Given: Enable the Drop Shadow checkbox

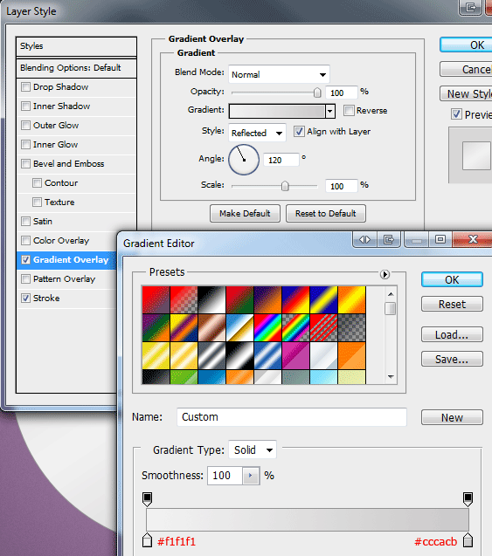Looking at the screenshot, I should [25, 87].
